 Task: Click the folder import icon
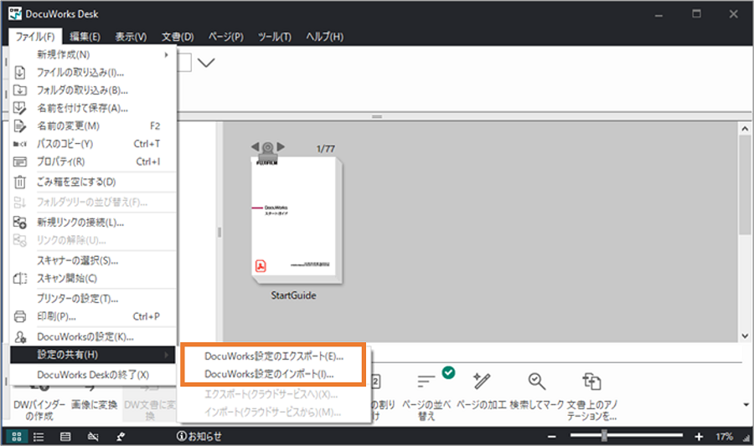pos(20,90)
